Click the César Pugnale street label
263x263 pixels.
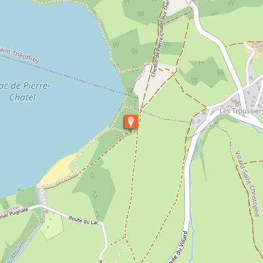(14, 214)
